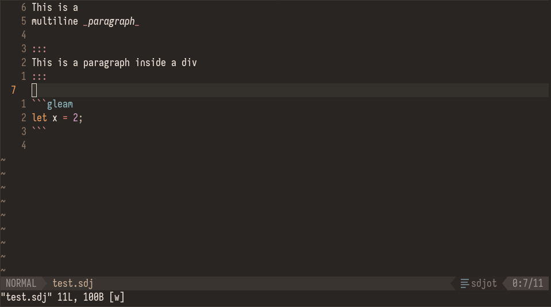Select the test.sdj filename in statusline
This screenshot has width=551, height=307.
pos(73,283)
